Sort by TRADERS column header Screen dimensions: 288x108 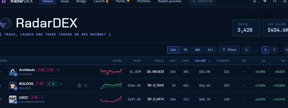point(223,61)
